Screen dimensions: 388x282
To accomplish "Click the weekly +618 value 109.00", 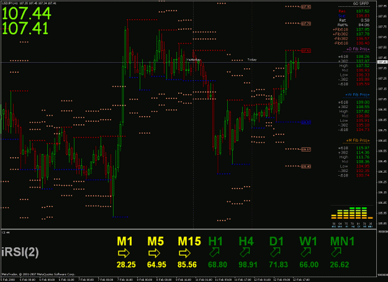I will [363, 102].
